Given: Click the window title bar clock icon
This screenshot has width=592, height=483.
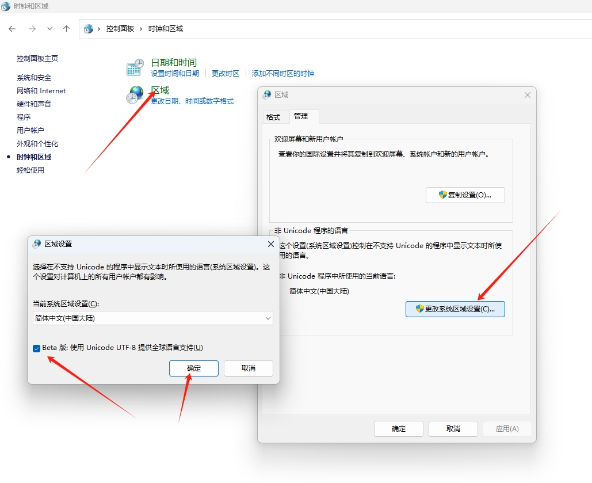Looking at the screenshot, I should click(x=6, y=6).
